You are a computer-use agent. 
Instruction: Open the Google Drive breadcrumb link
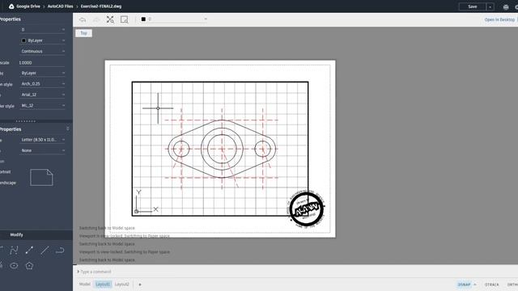(x=28, y=6)
